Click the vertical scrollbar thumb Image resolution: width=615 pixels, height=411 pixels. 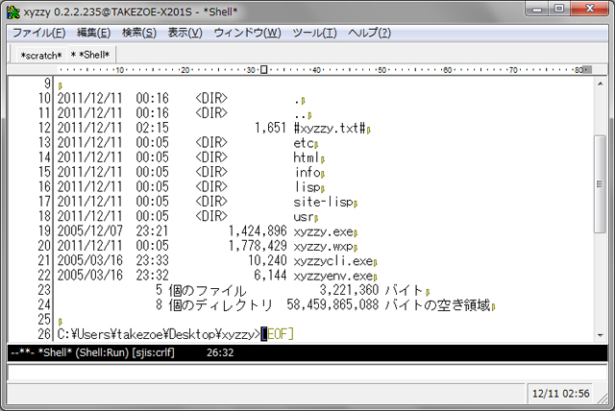(x=600, y=184)
